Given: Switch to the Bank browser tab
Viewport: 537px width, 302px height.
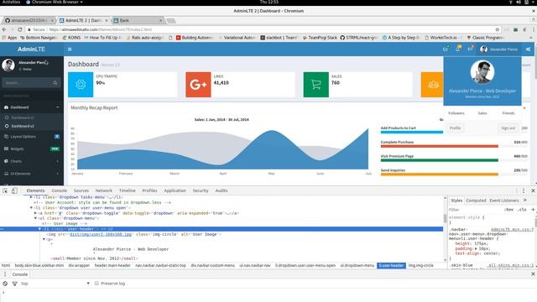Looking at the screenshot, I should tap(138, 20).
